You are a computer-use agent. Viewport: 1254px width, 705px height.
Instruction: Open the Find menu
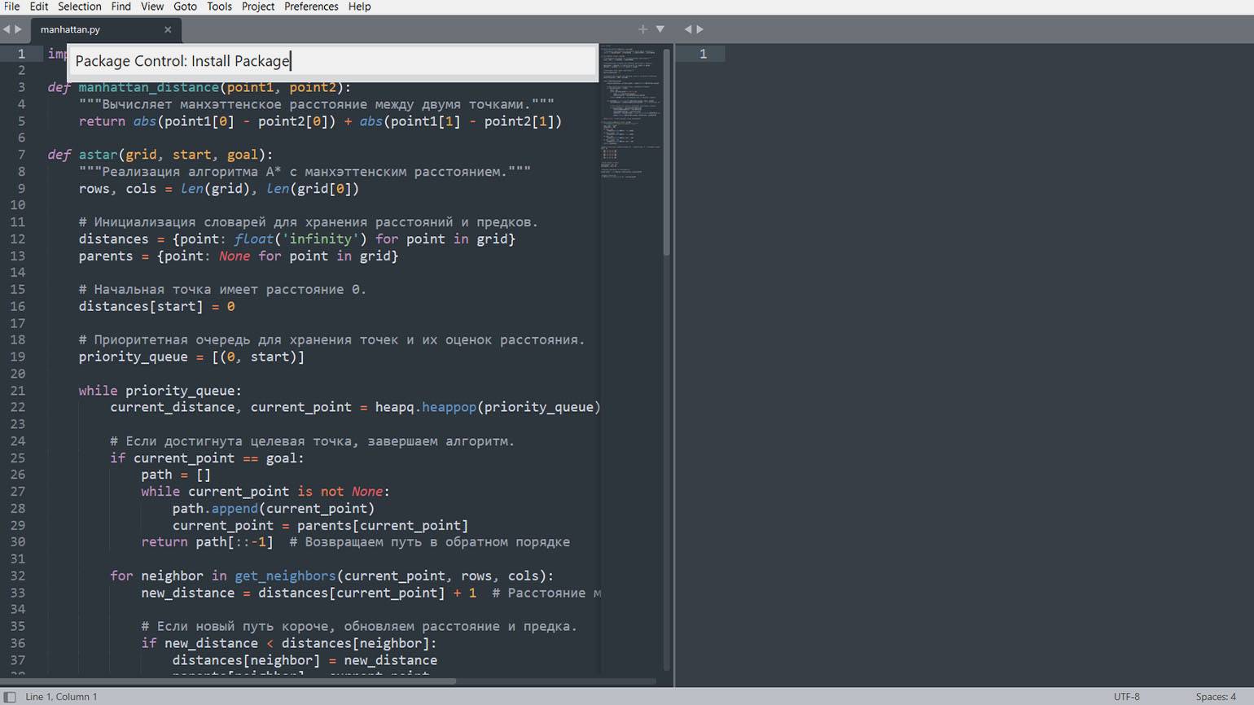coord(121,7)
